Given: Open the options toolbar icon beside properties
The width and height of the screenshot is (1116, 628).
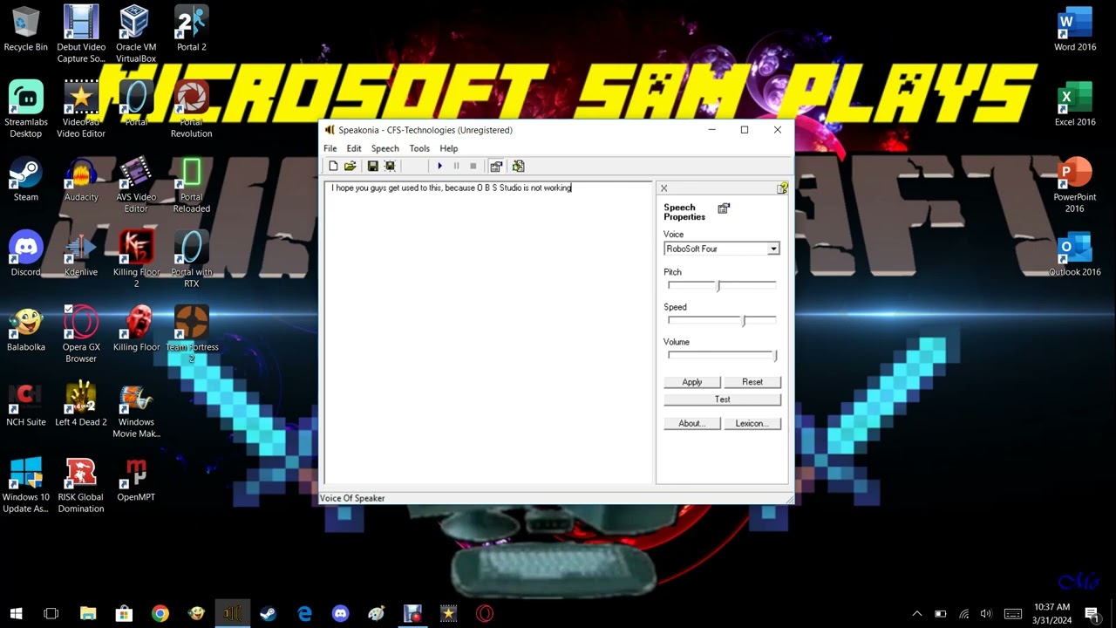Looking at the screenshot, I should (518, 166).
